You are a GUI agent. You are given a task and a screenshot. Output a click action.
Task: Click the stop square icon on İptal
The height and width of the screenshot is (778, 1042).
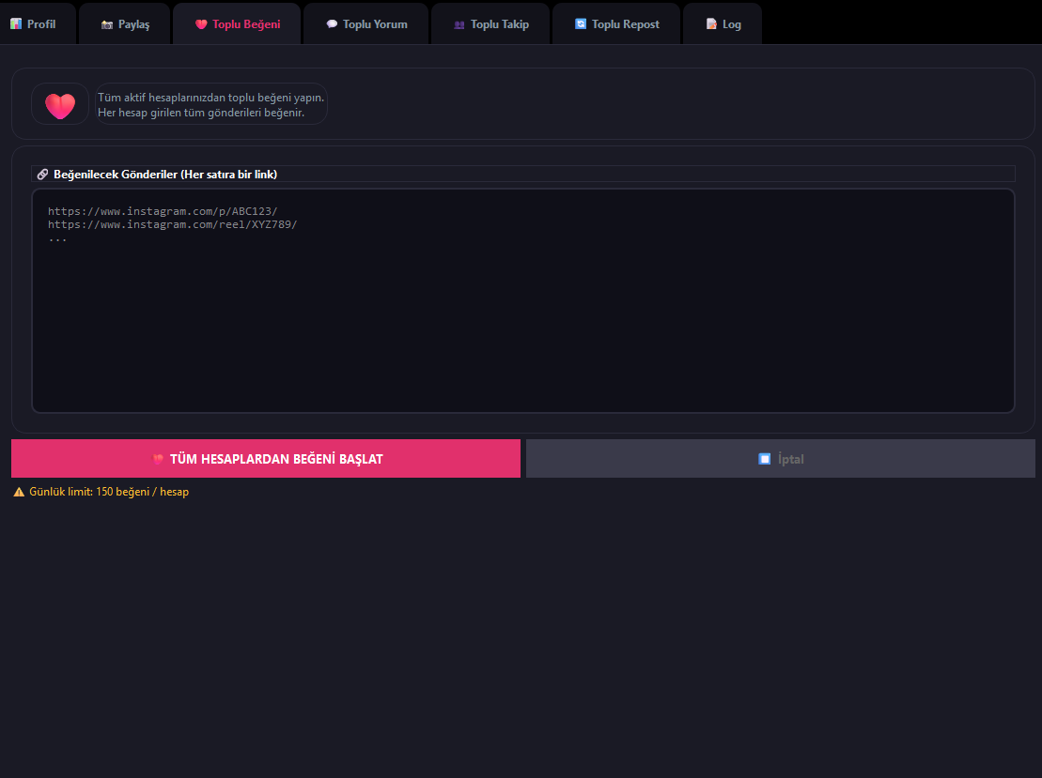[x=764, y=459]
